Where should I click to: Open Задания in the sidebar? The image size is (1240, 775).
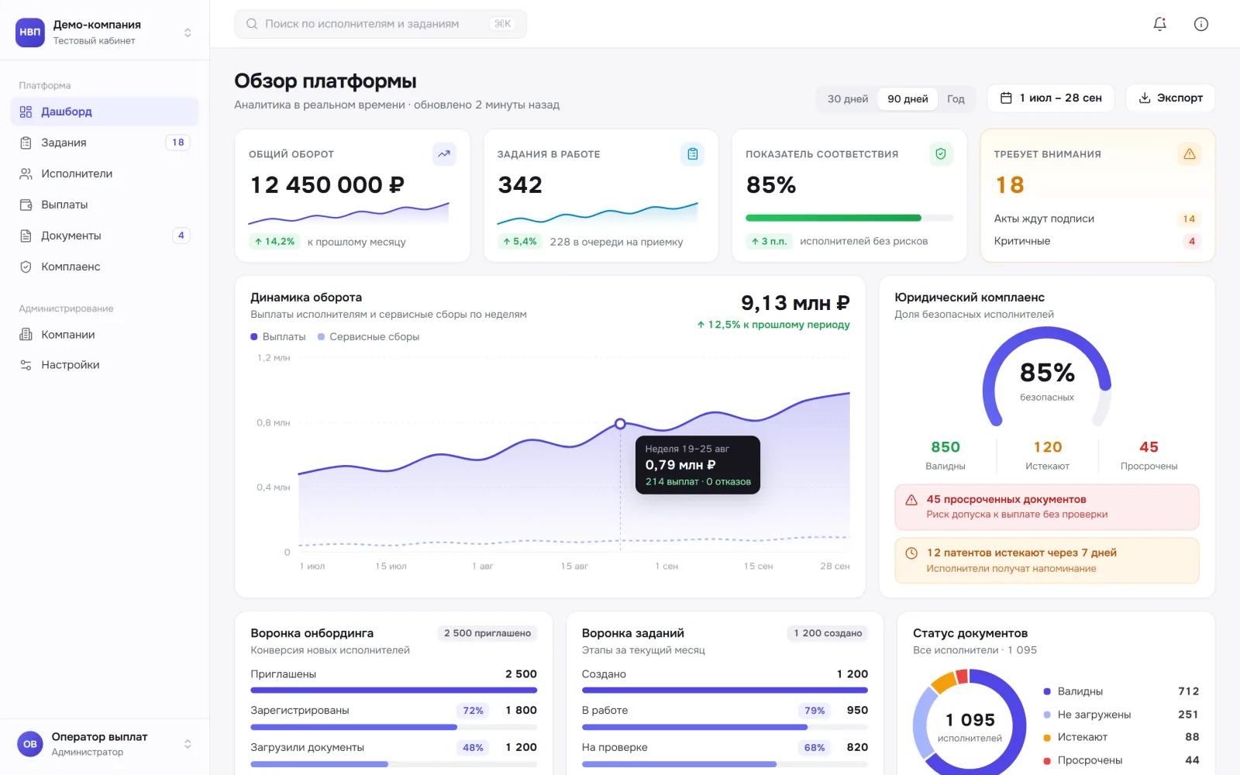pos(105,143)
